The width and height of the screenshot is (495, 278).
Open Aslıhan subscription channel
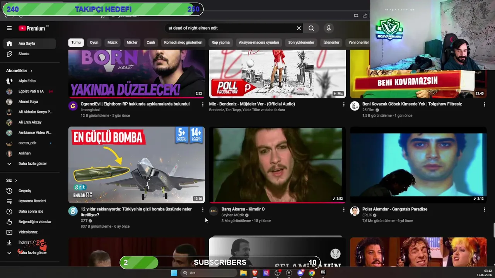[29, 153]
